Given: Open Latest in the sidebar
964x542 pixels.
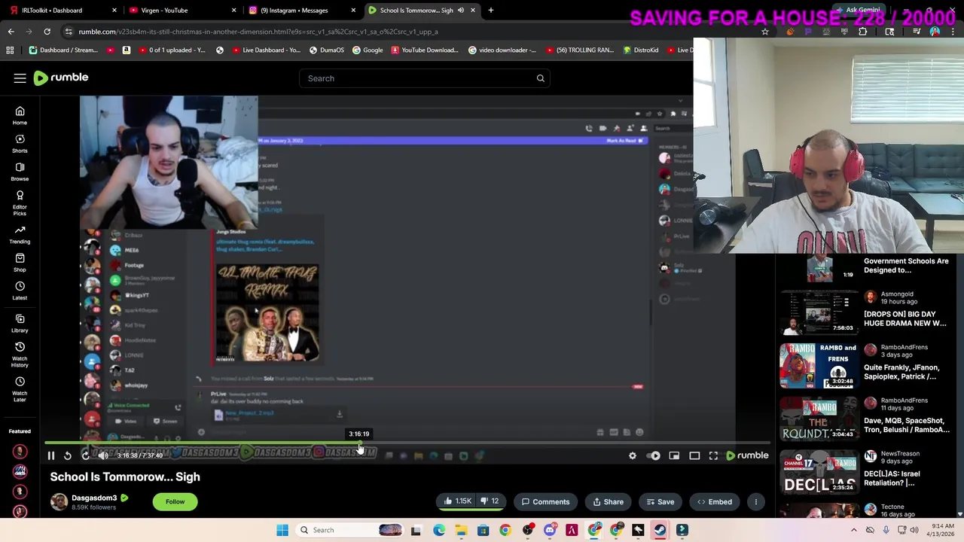Looking at the screenshot, I should 20,291.
